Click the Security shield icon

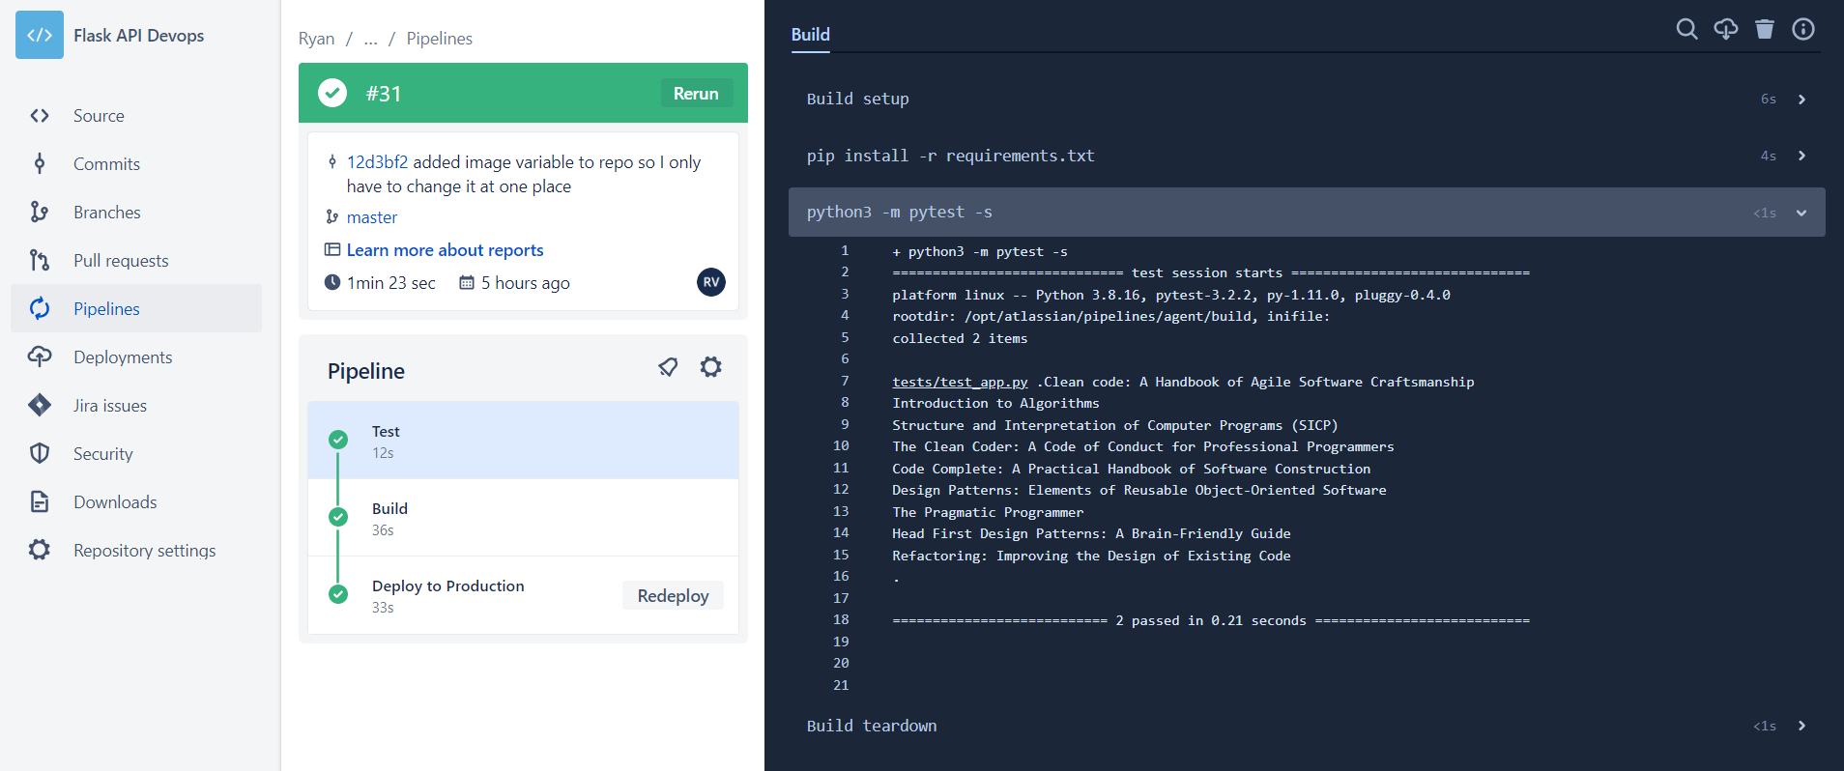(x=40, y=453)
